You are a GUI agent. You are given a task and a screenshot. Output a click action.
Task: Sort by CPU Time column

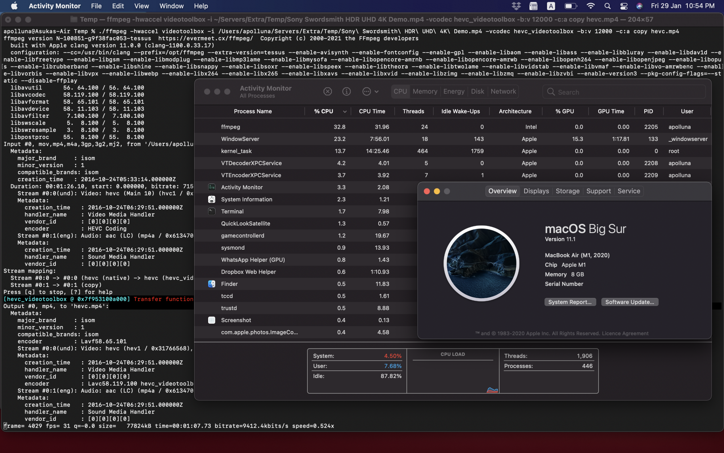[x=372, y=111]
